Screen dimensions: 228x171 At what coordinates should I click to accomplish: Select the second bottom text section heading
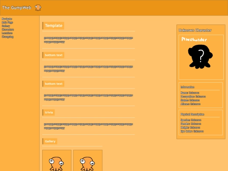[53, 84]
